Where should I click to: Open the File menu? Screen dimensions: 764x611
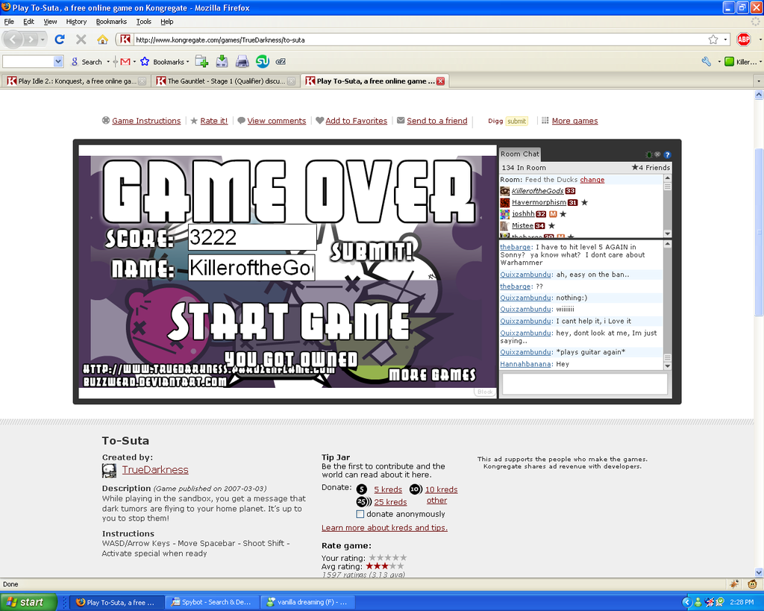pos(9,22)
